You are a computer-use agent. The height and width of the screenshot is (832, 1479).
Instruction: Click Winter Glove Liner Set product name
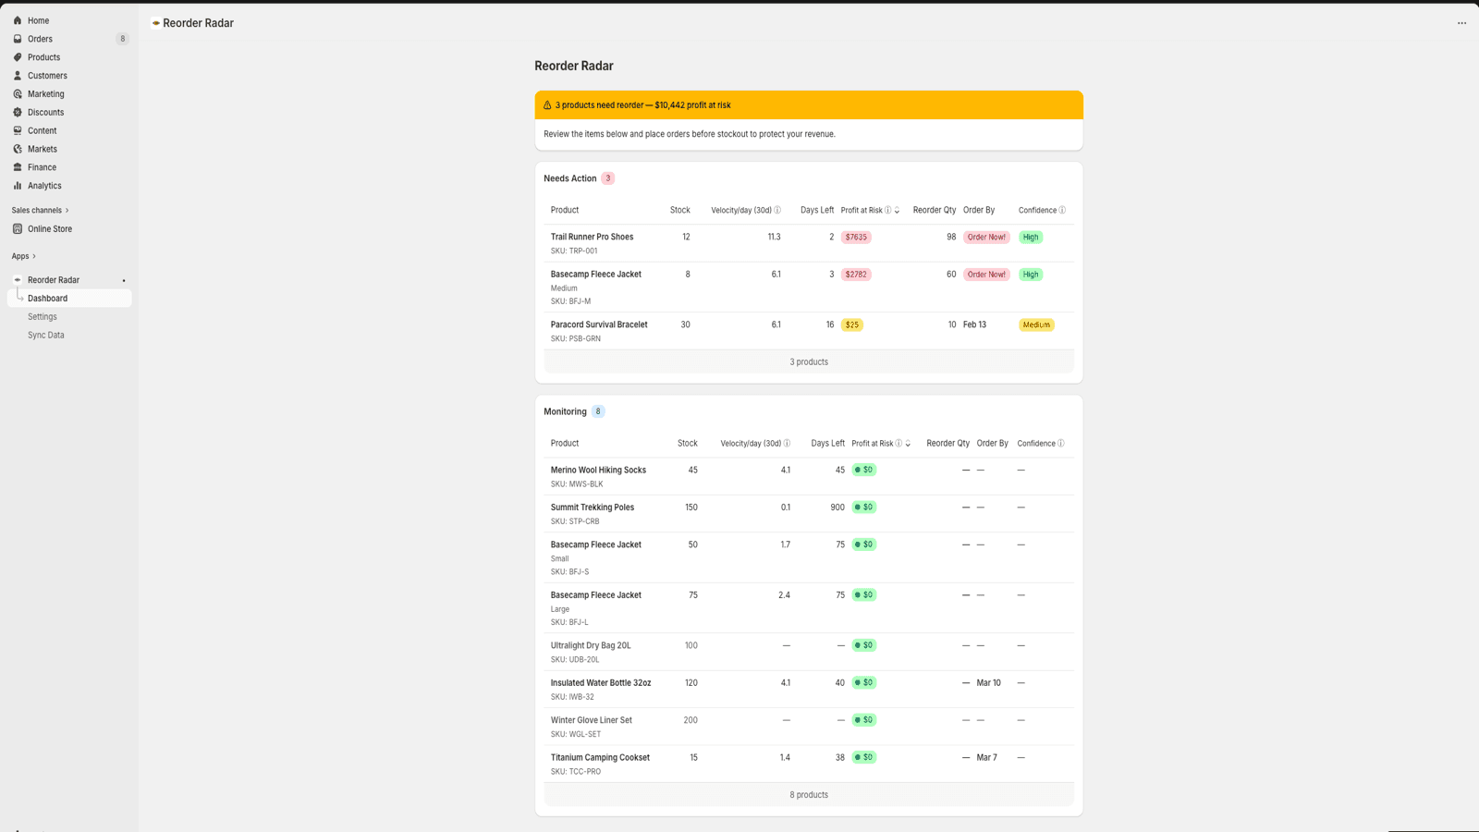click(x=592, y=720)
